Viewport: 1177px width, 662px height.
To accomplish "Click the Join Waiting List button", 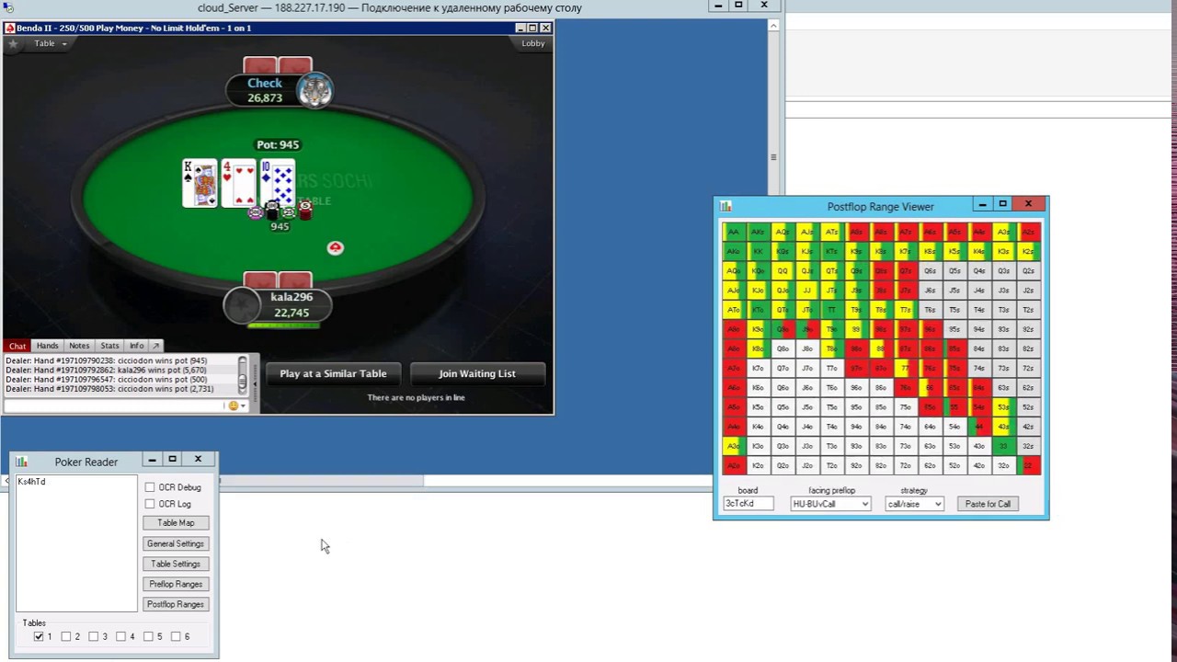I will tap(476, 373).
